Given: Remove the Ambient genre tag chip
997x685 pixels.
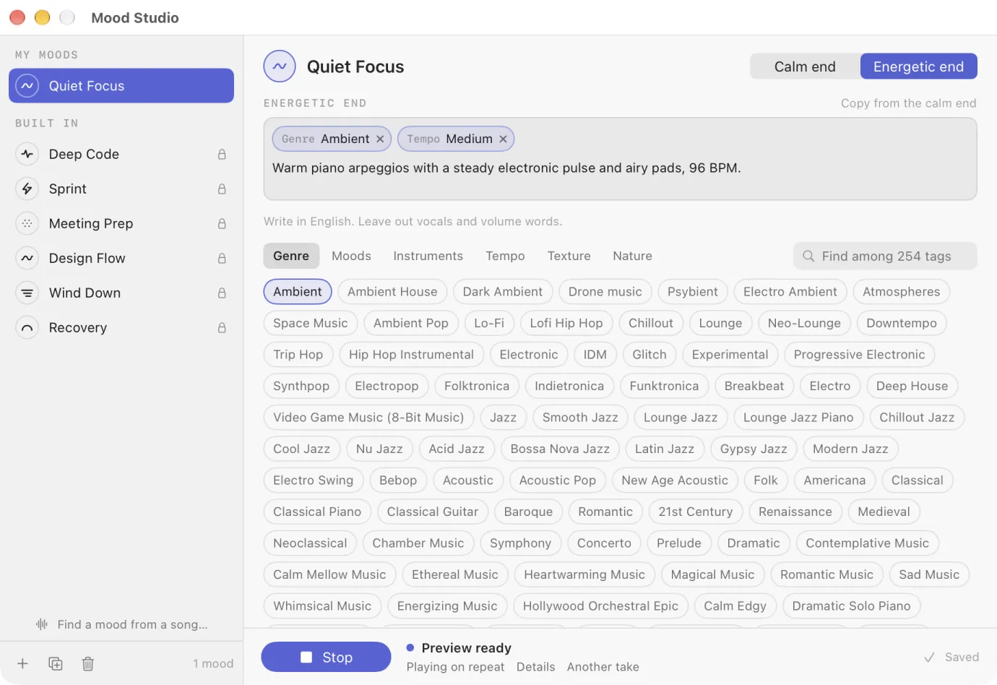Looking at the screenshot, I should (380, 139).
